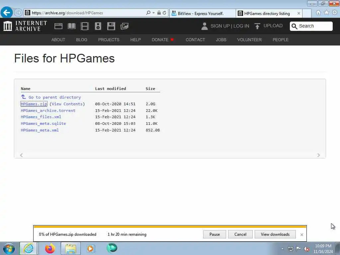Open the taskbar clock showing 10:09 PM
The width and height of the screenshot is (340, 255).
tap(323, 249)
